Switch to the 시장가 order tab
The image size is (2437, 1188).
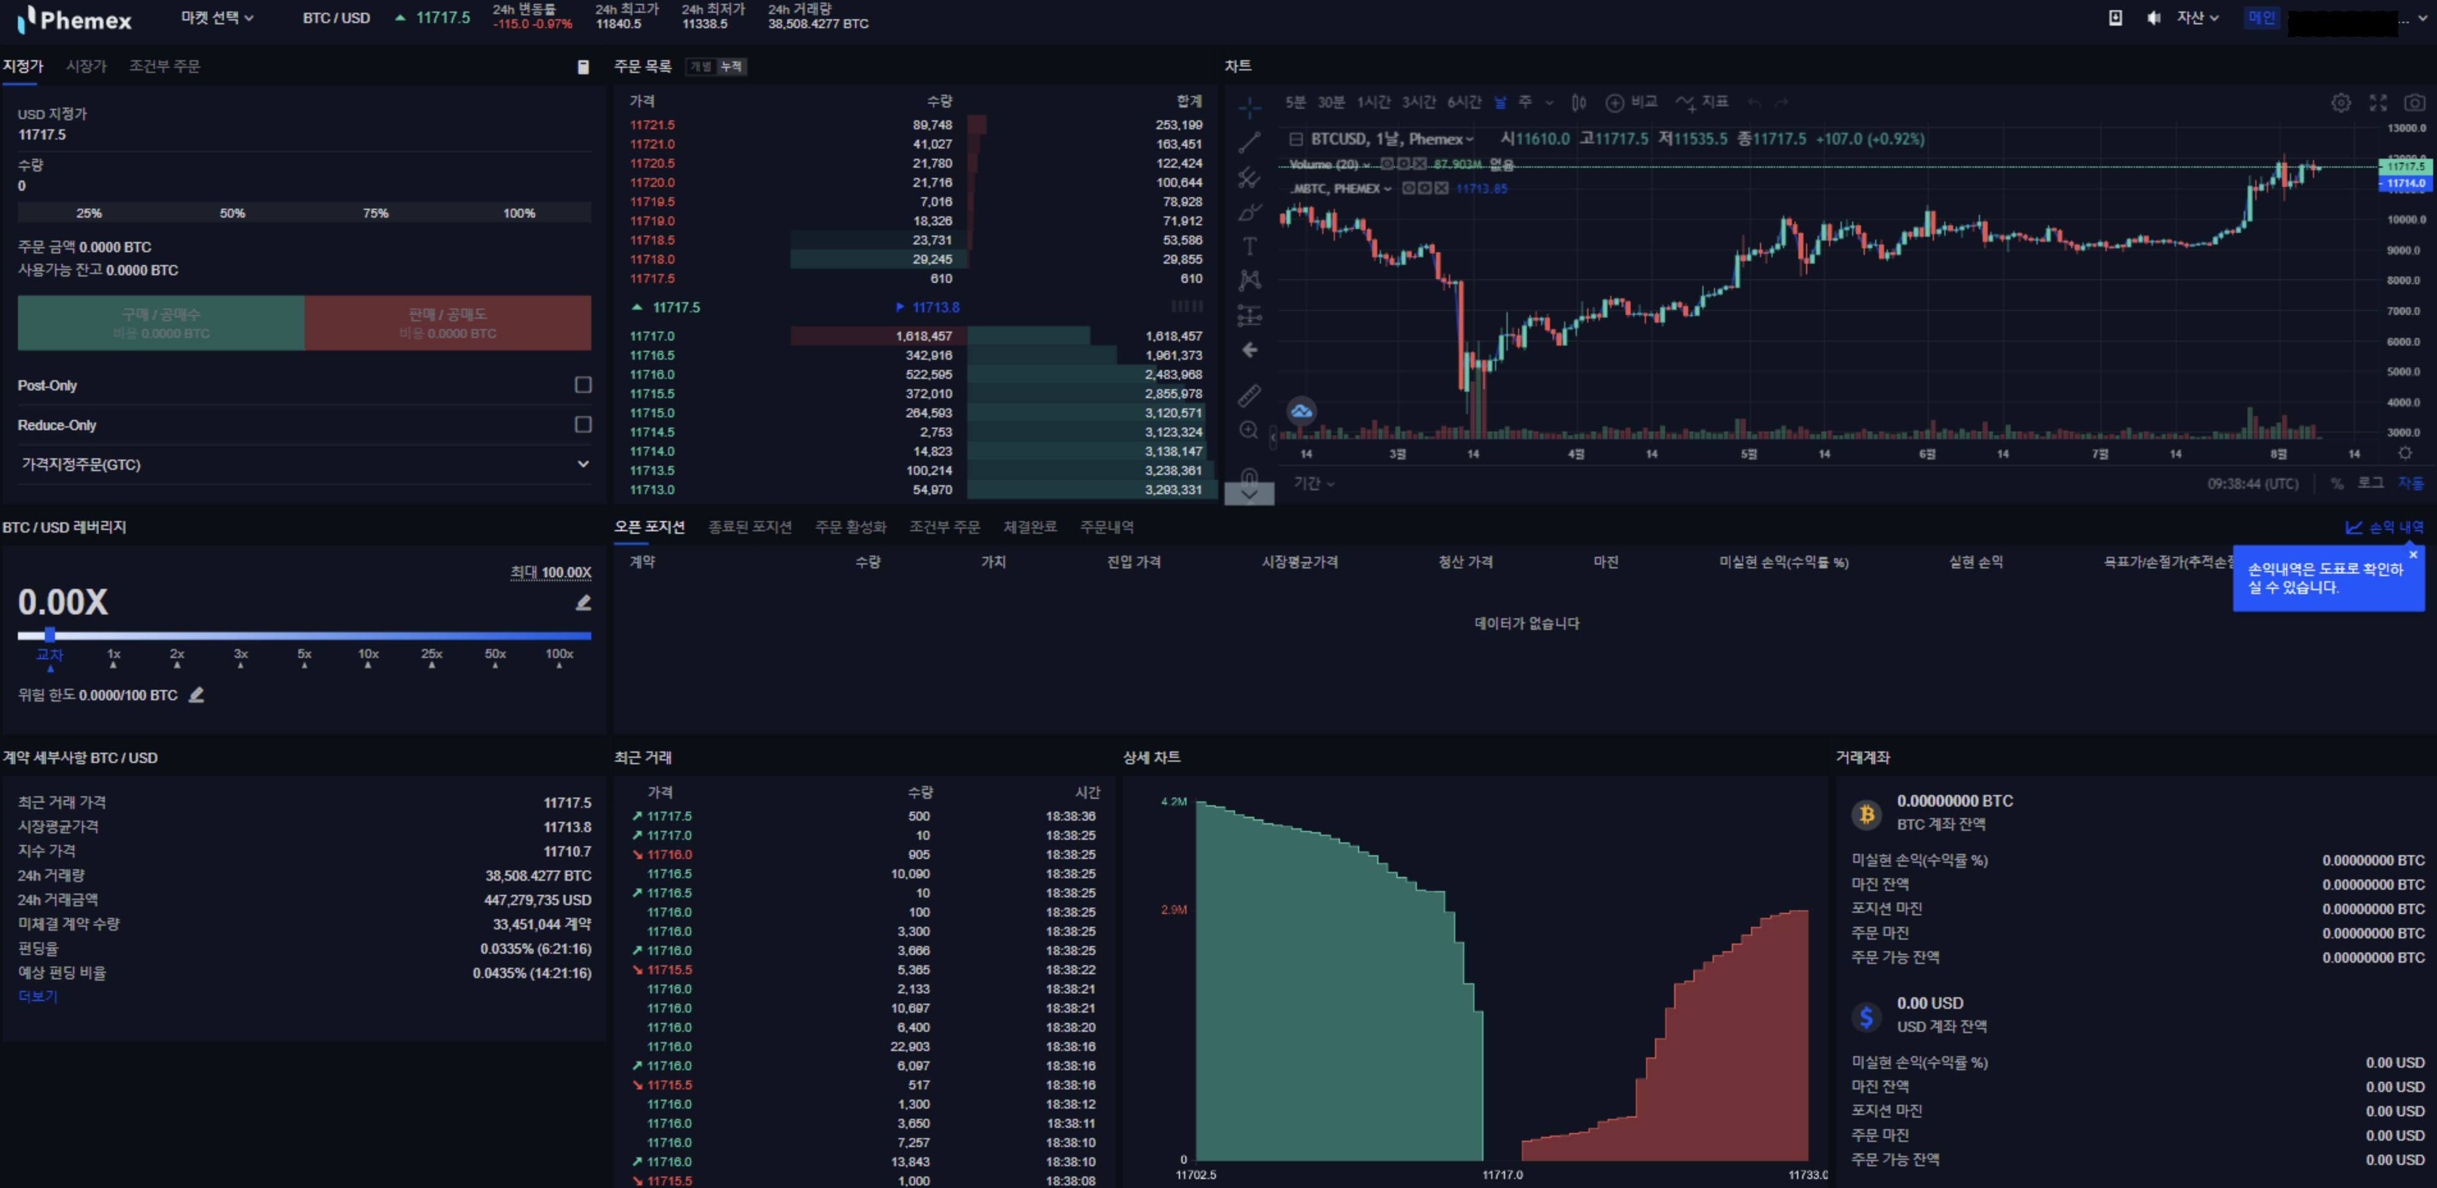[x=86, y=66]
